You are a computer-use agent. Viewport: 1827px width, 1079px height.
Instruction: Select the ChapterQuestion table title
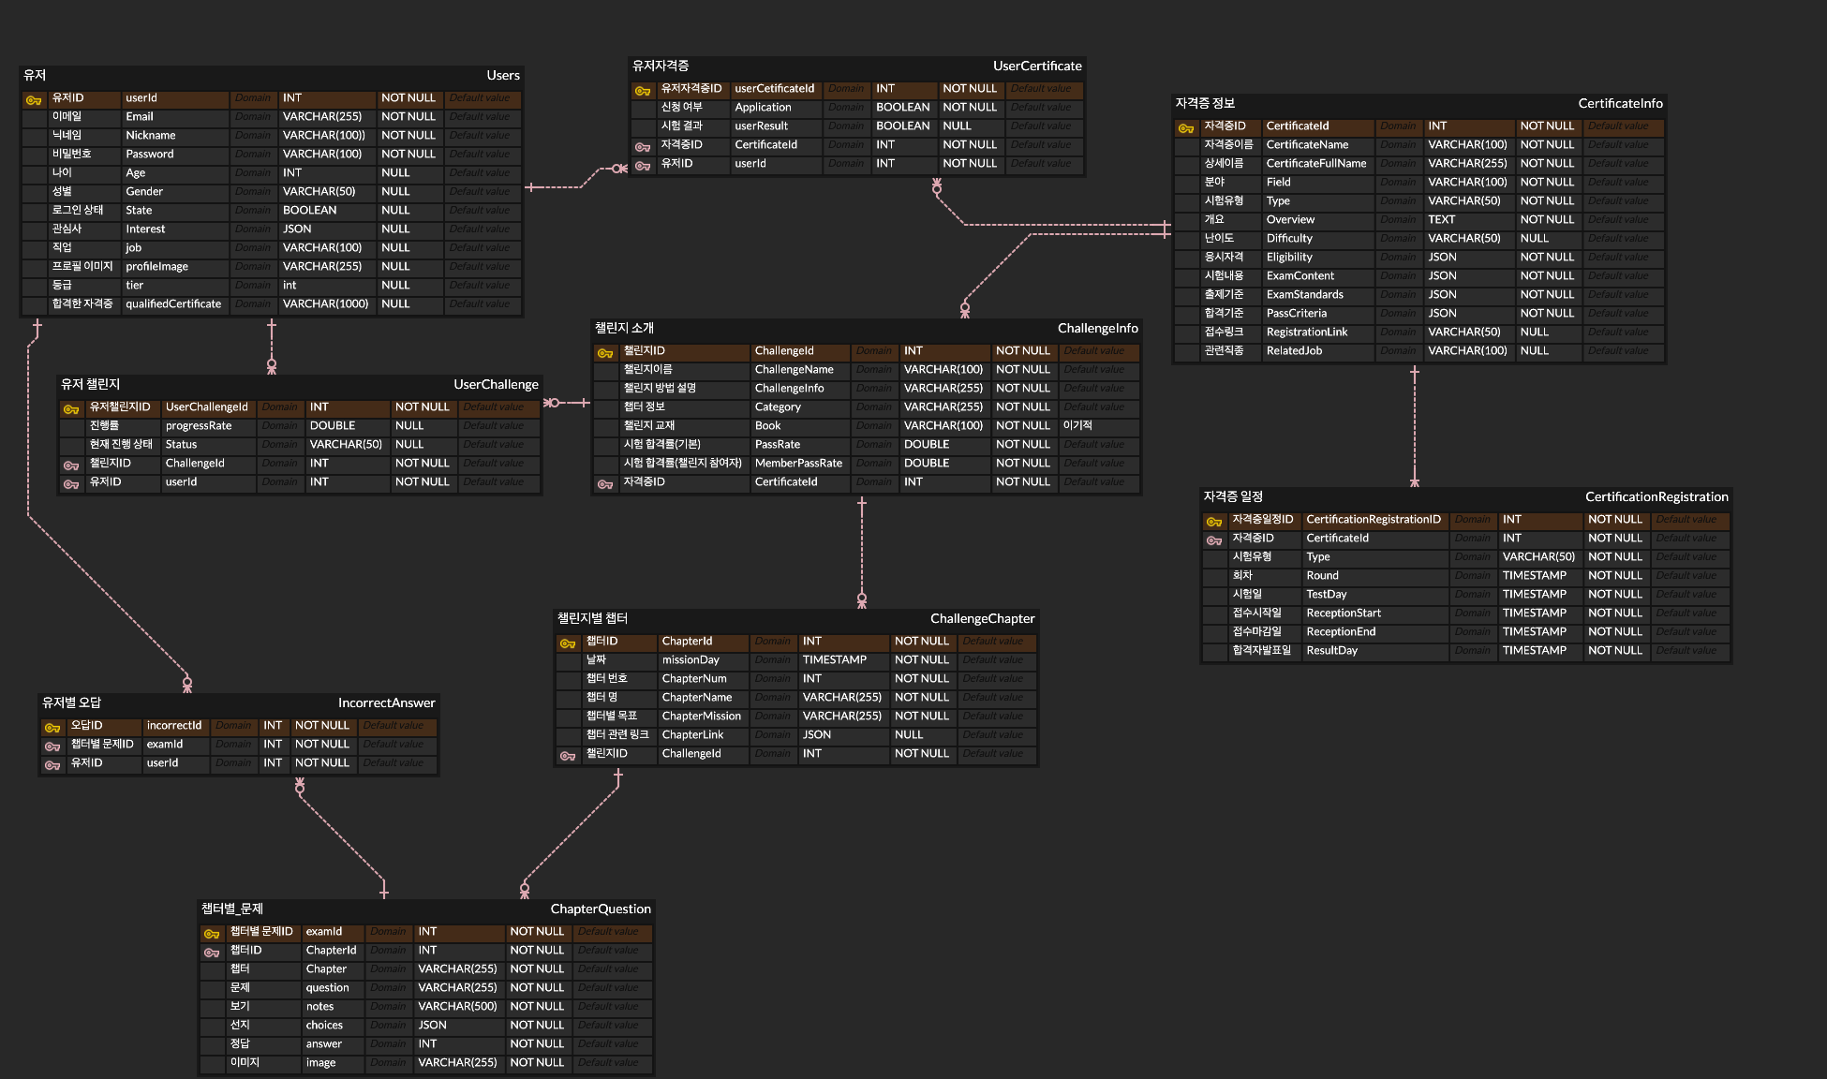coord(601,909)
